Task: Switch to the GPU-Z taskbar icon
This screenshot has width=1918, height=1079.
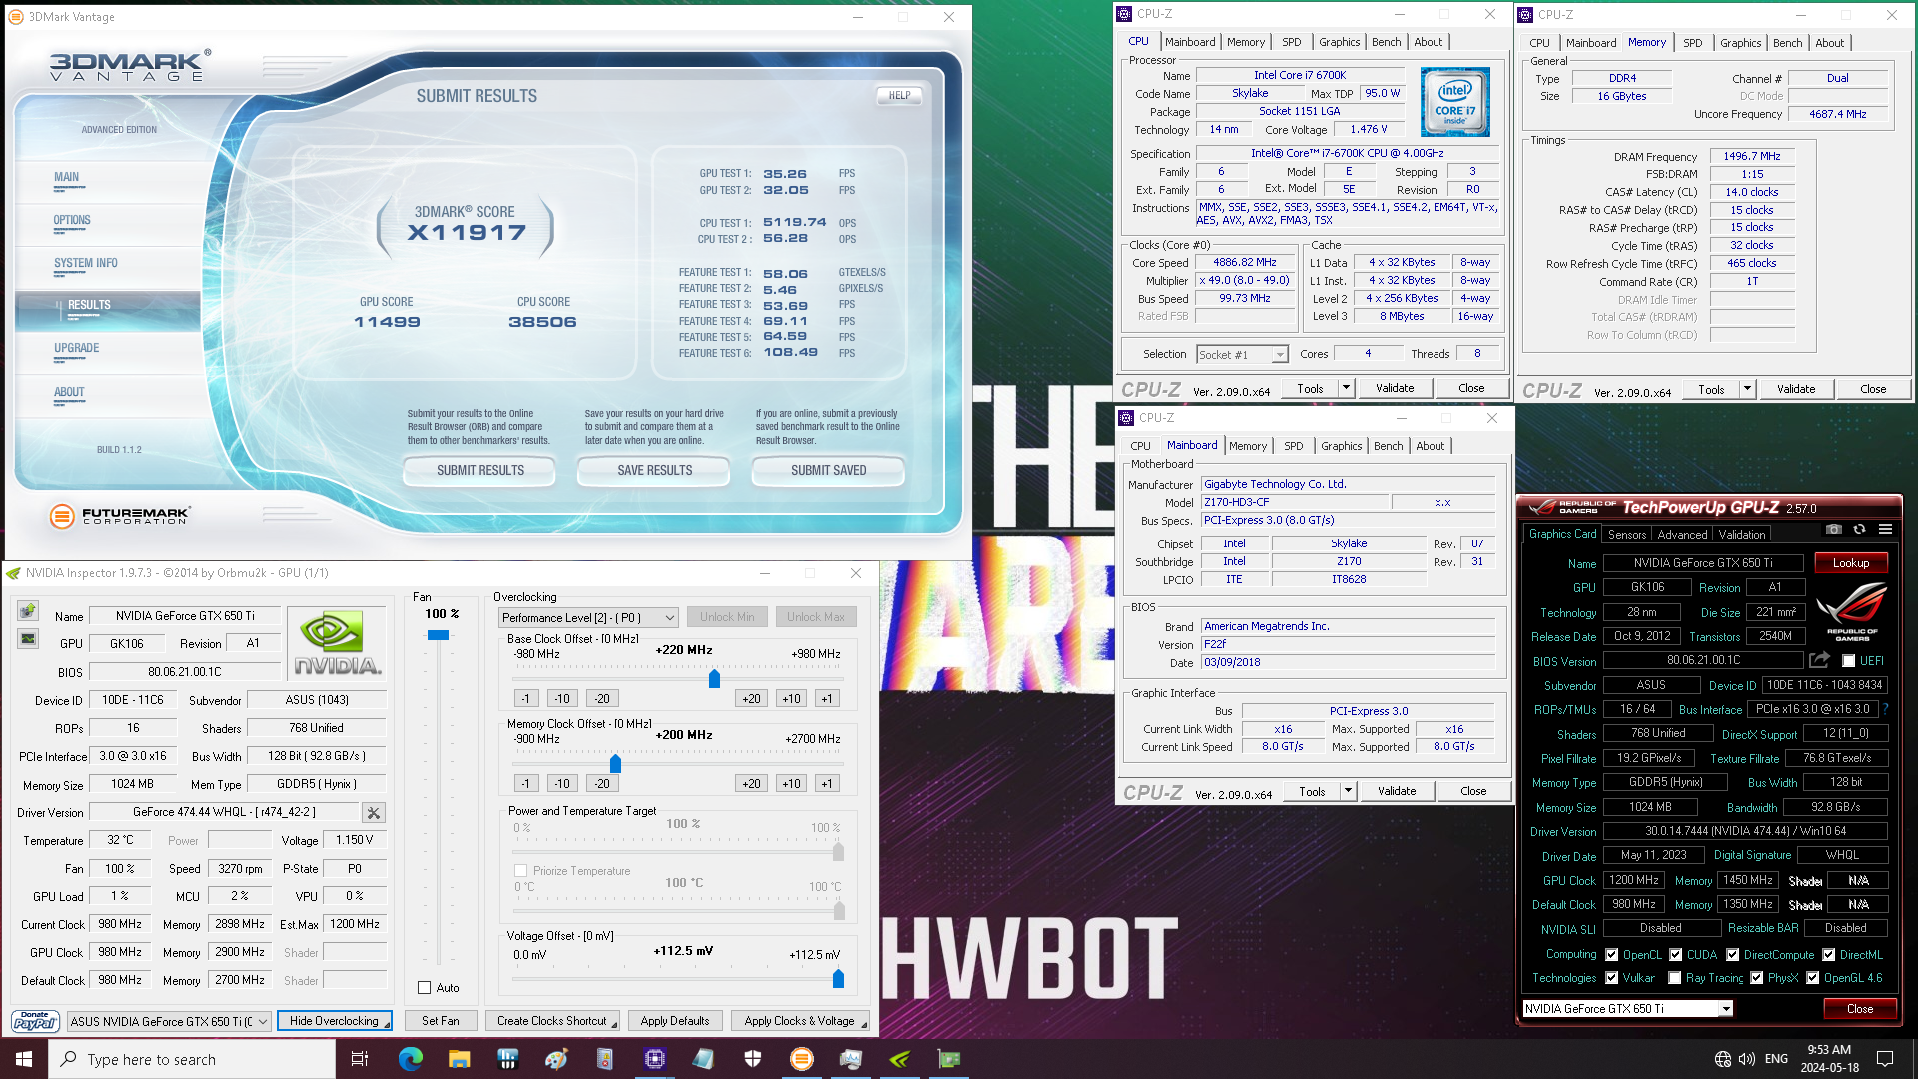Action: click(948, 1059)
